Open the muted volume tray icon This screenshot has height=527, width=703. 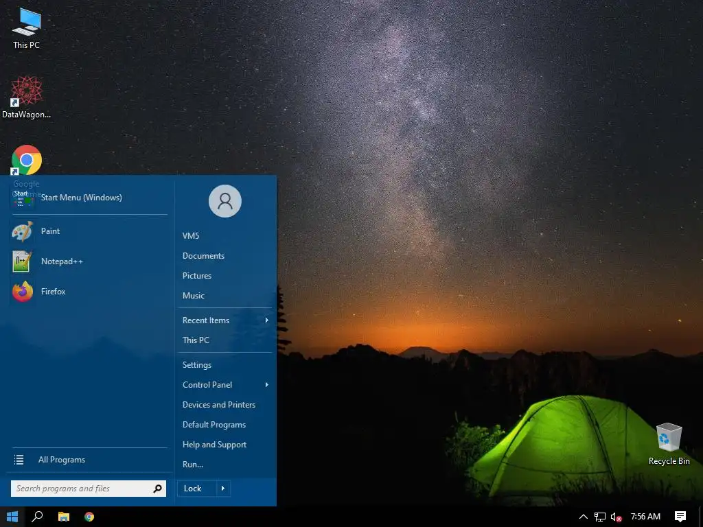coord(616,517)
